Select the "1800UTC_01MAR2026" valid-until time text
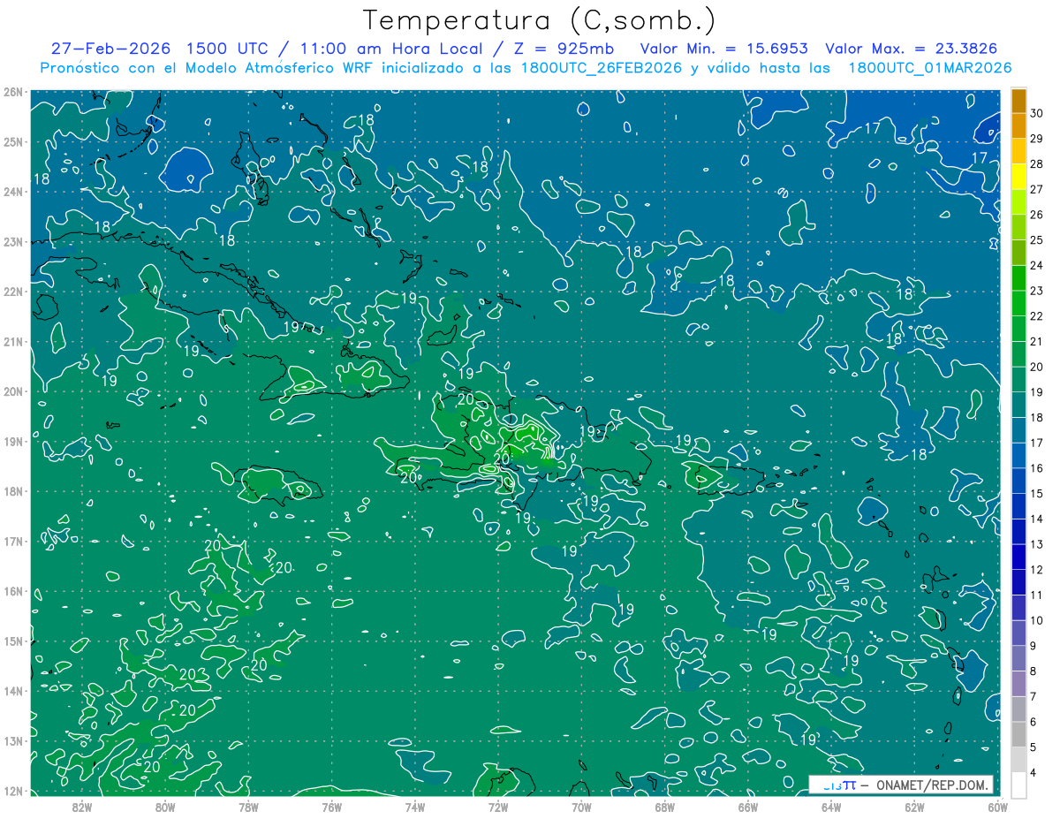The width and height of the screenshot is (1060, 819). click(x=929, y=68)
